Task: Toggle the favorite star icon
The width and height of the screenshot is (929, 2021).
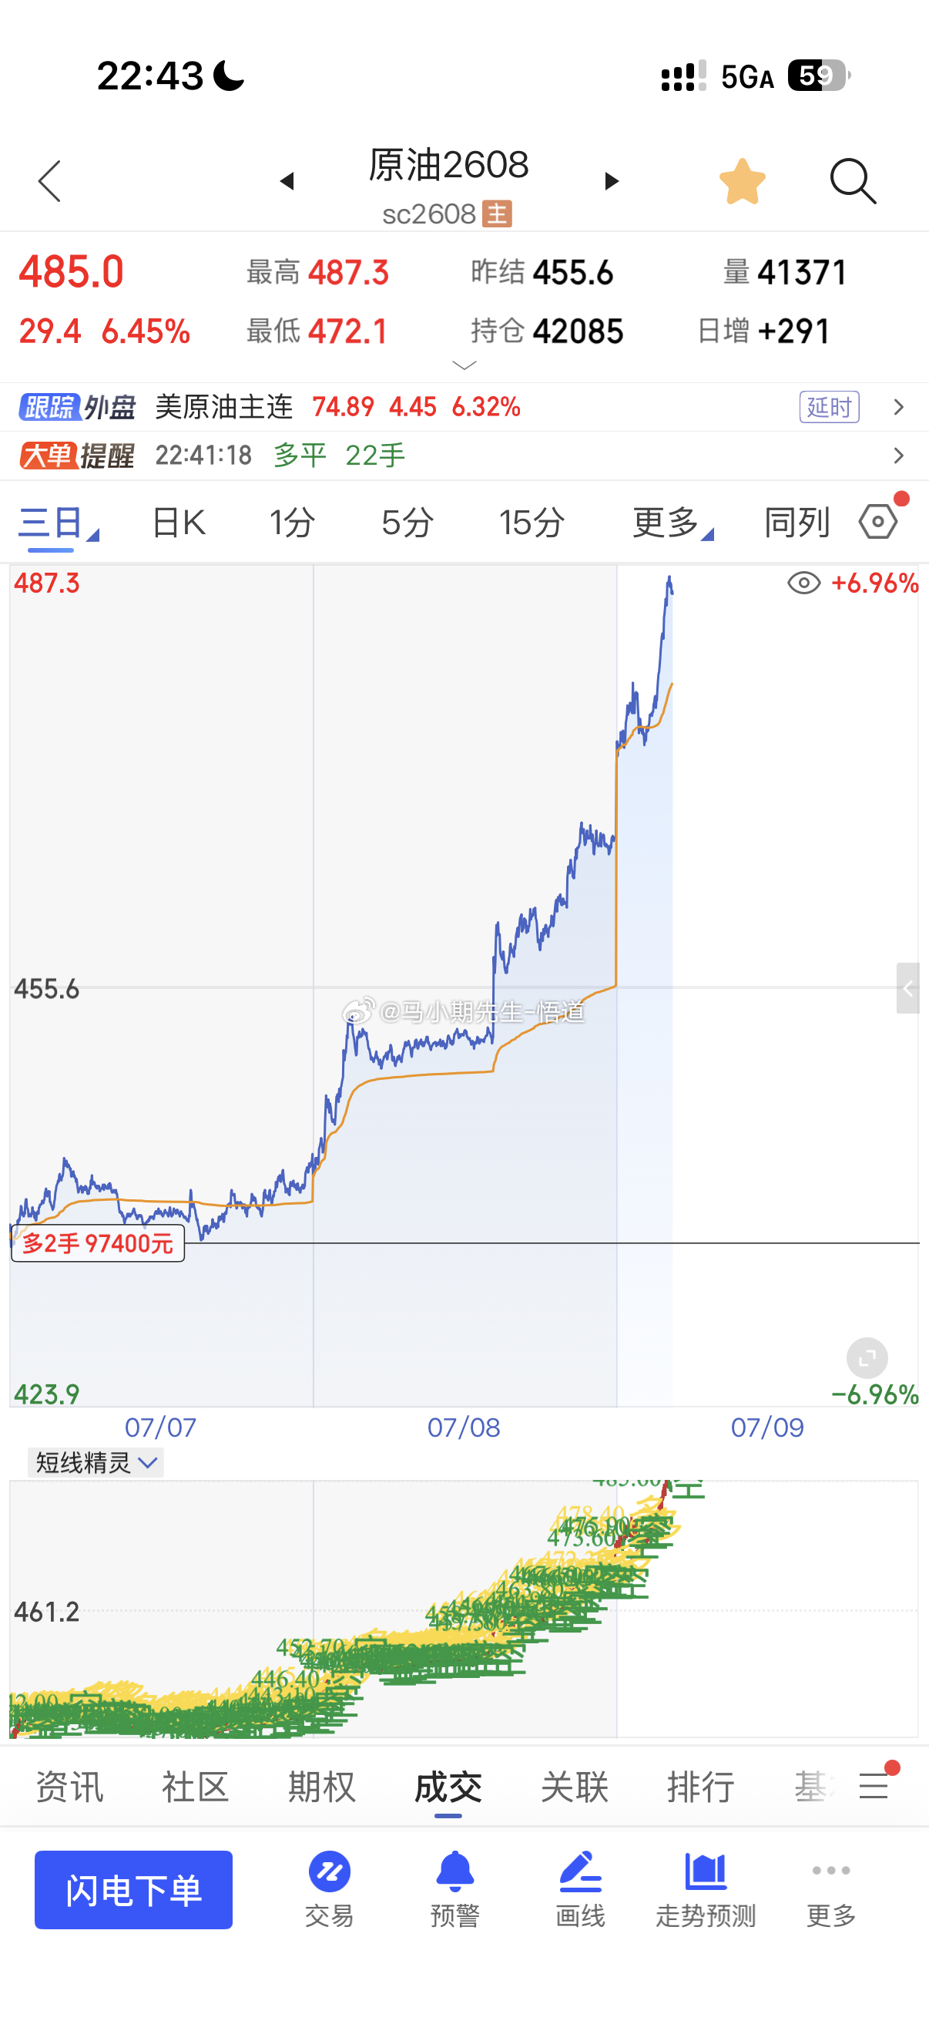Action: pyautogui.click(x=742, y=181)
